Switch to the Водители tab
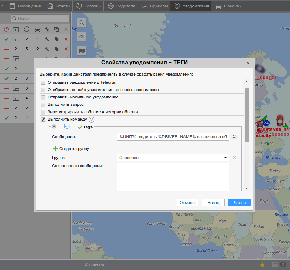Image resolution: width=290 pixels, height=270 pixels. pos(121,6)
